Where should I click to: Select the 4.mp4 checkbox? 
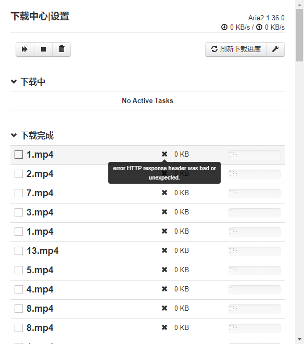point(19,289)
